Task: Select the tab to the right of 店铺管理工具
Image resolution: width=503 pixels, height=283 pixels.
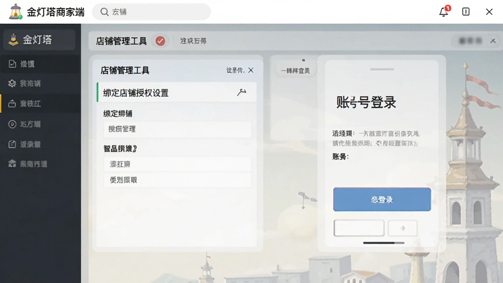Action: pos(193,41)
